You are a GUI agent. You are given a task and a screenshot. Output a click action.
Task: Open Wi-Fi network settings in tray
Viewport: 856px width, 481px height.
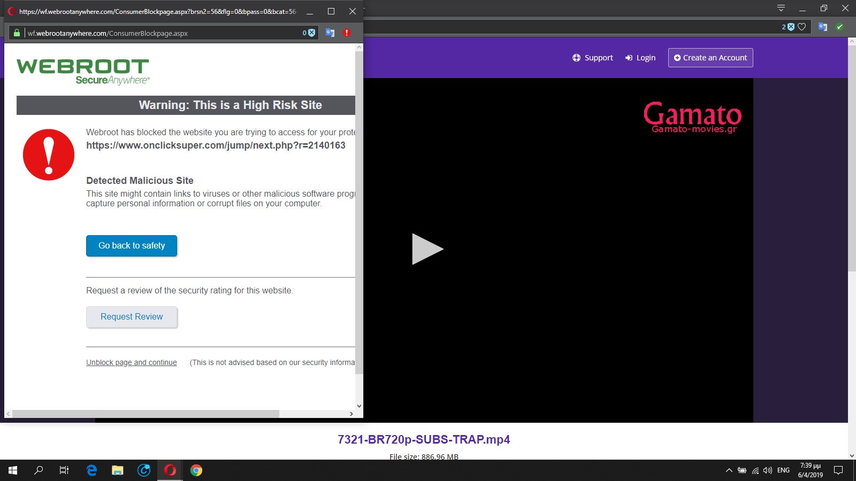(x=755, y=470)
